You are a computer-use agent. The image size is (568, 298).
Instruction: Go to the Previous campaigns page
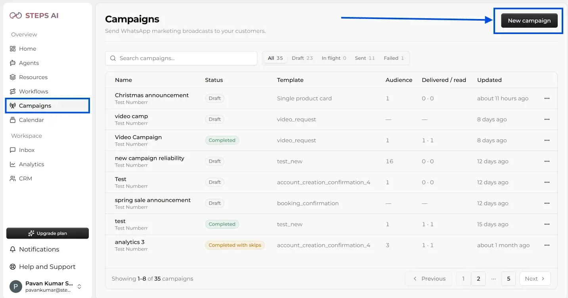429,279
